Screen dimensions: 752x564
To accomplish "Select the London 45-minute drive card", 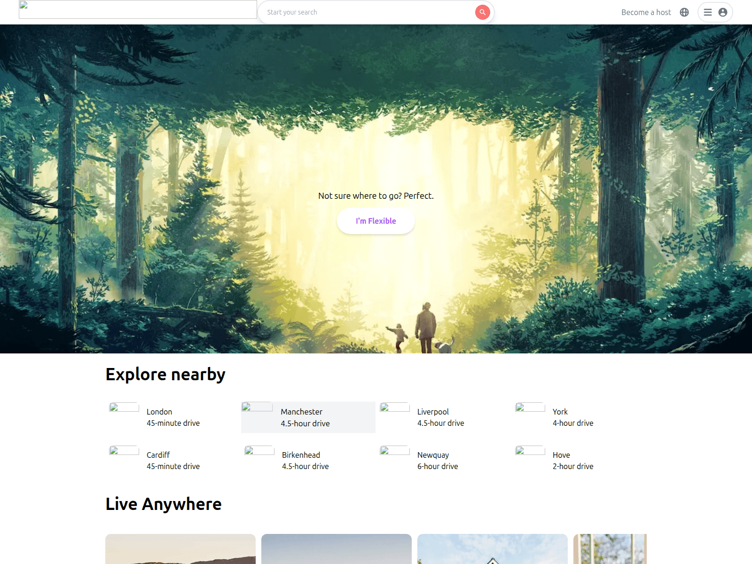I will click(172, 417).
